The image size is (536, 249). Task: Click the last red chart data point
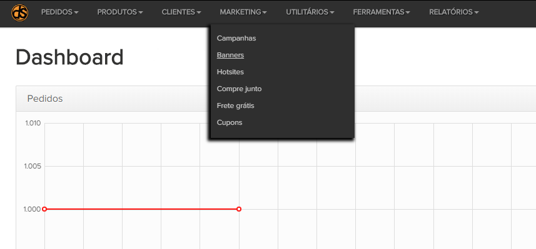tap(239, 209)
